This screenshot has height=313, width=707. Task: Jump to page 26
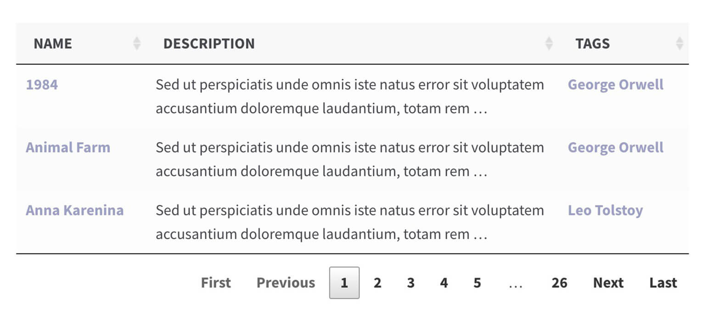pyautogui.click(x=559, y=283)
